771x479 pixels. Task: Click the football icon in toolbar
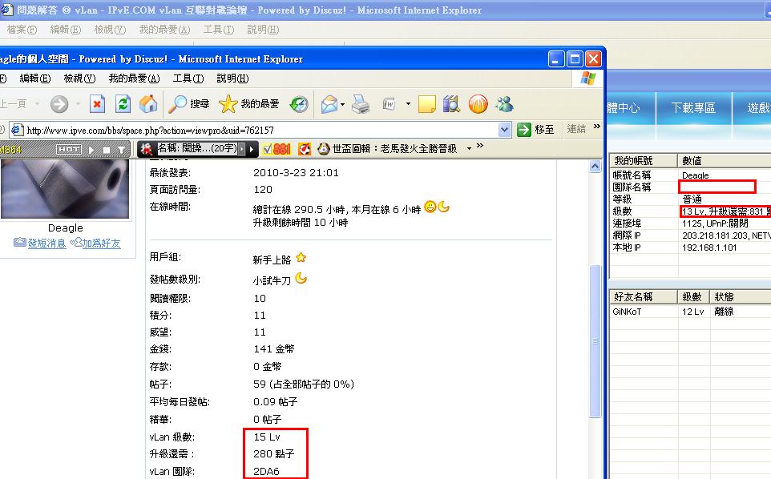coord(305,149)
